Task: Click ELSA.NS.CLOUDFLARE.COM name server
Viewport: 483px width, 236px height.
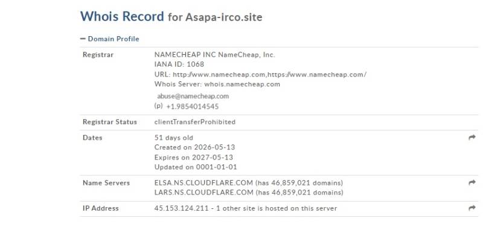Action: [x=203, y=183]
